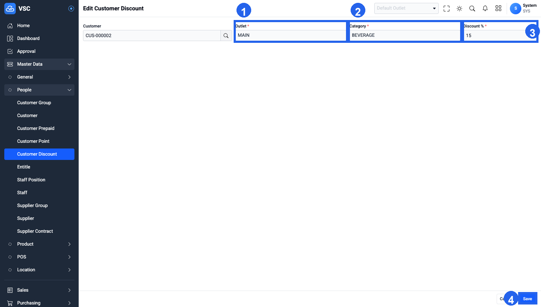Viewport: 541px width, 307px height.
Task: Toggle the sidebar pin radio icon
Action: pyautogui.click(x=71, y=9)
